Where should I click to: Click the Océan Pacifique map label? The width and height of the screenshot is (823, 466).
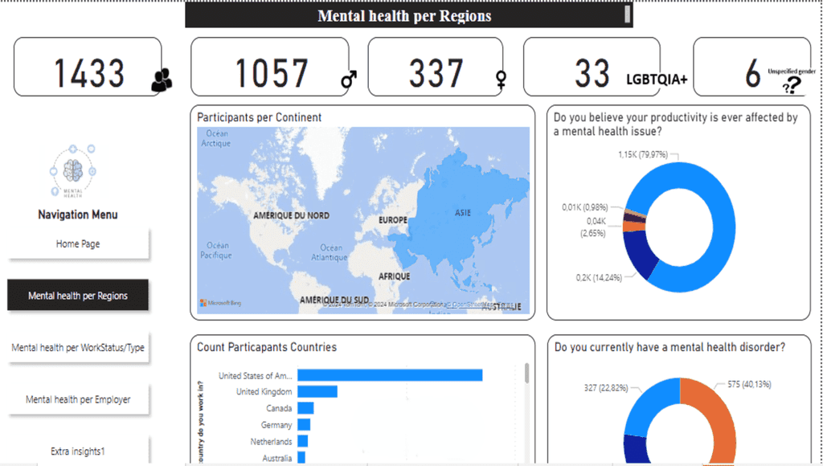(216, 251)
